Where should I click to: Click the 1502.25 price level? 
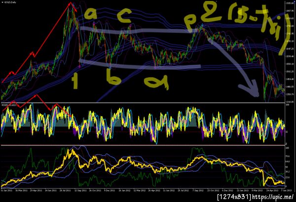289,71
